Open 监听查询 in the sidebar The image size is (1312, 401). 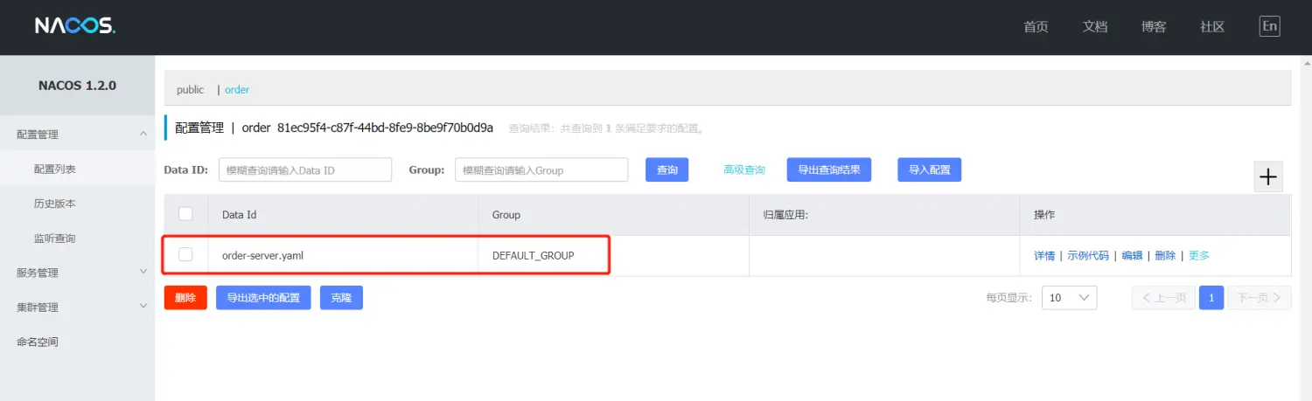pos(54,238)
